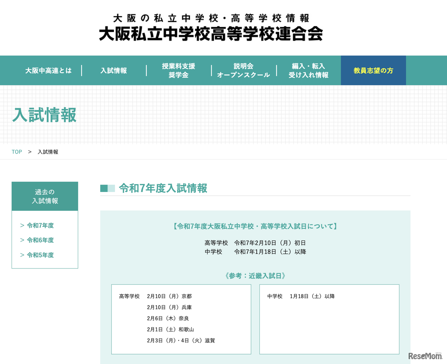Select 入試情報 in the navigation bar

(x=114, y=70)
